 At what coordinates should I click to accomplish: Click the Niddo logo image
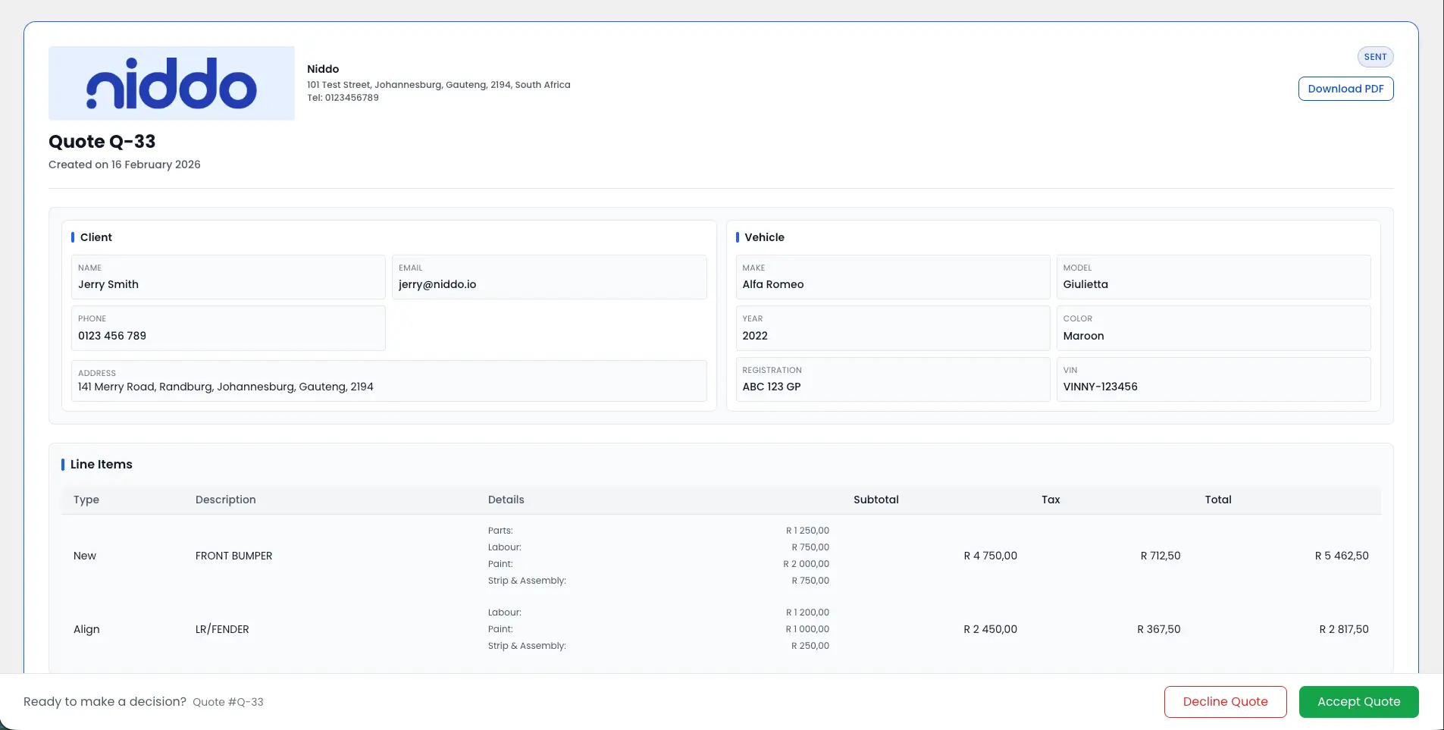coord(171,83)
